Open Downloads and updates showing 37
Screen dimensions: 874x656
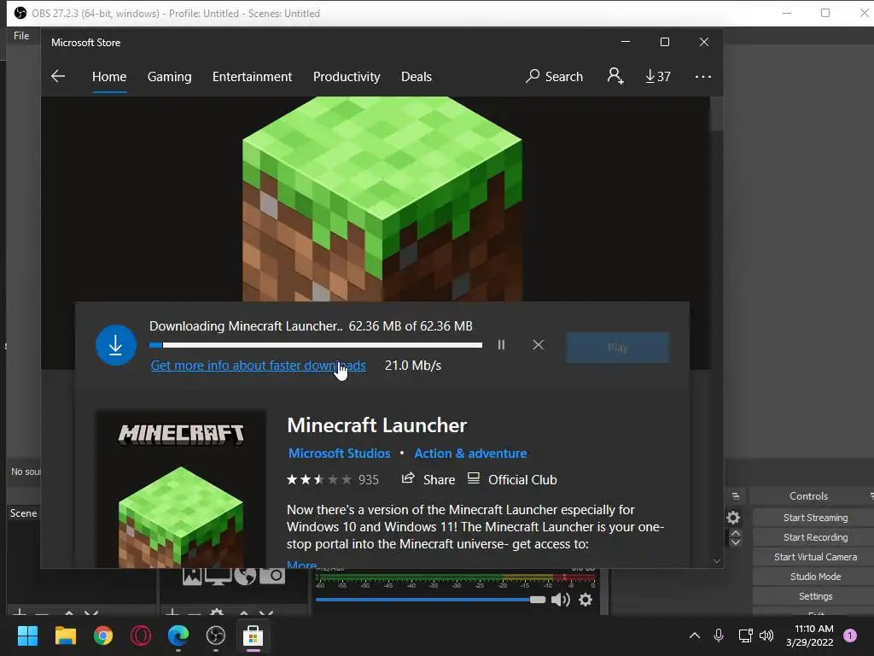point(658,76)
